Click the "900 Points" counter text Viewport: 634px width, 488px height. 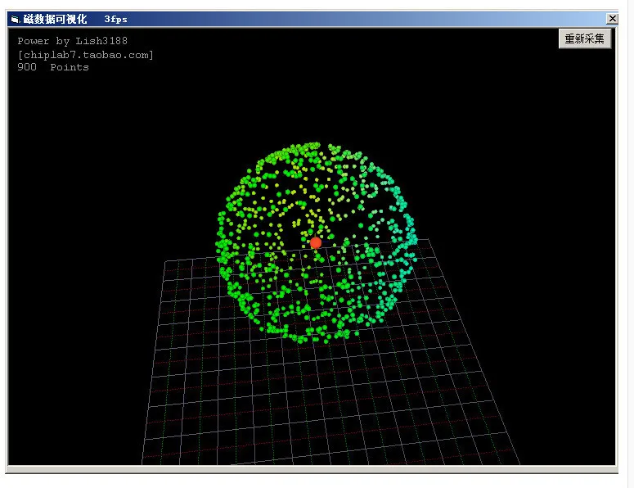(x=53, y=67)
